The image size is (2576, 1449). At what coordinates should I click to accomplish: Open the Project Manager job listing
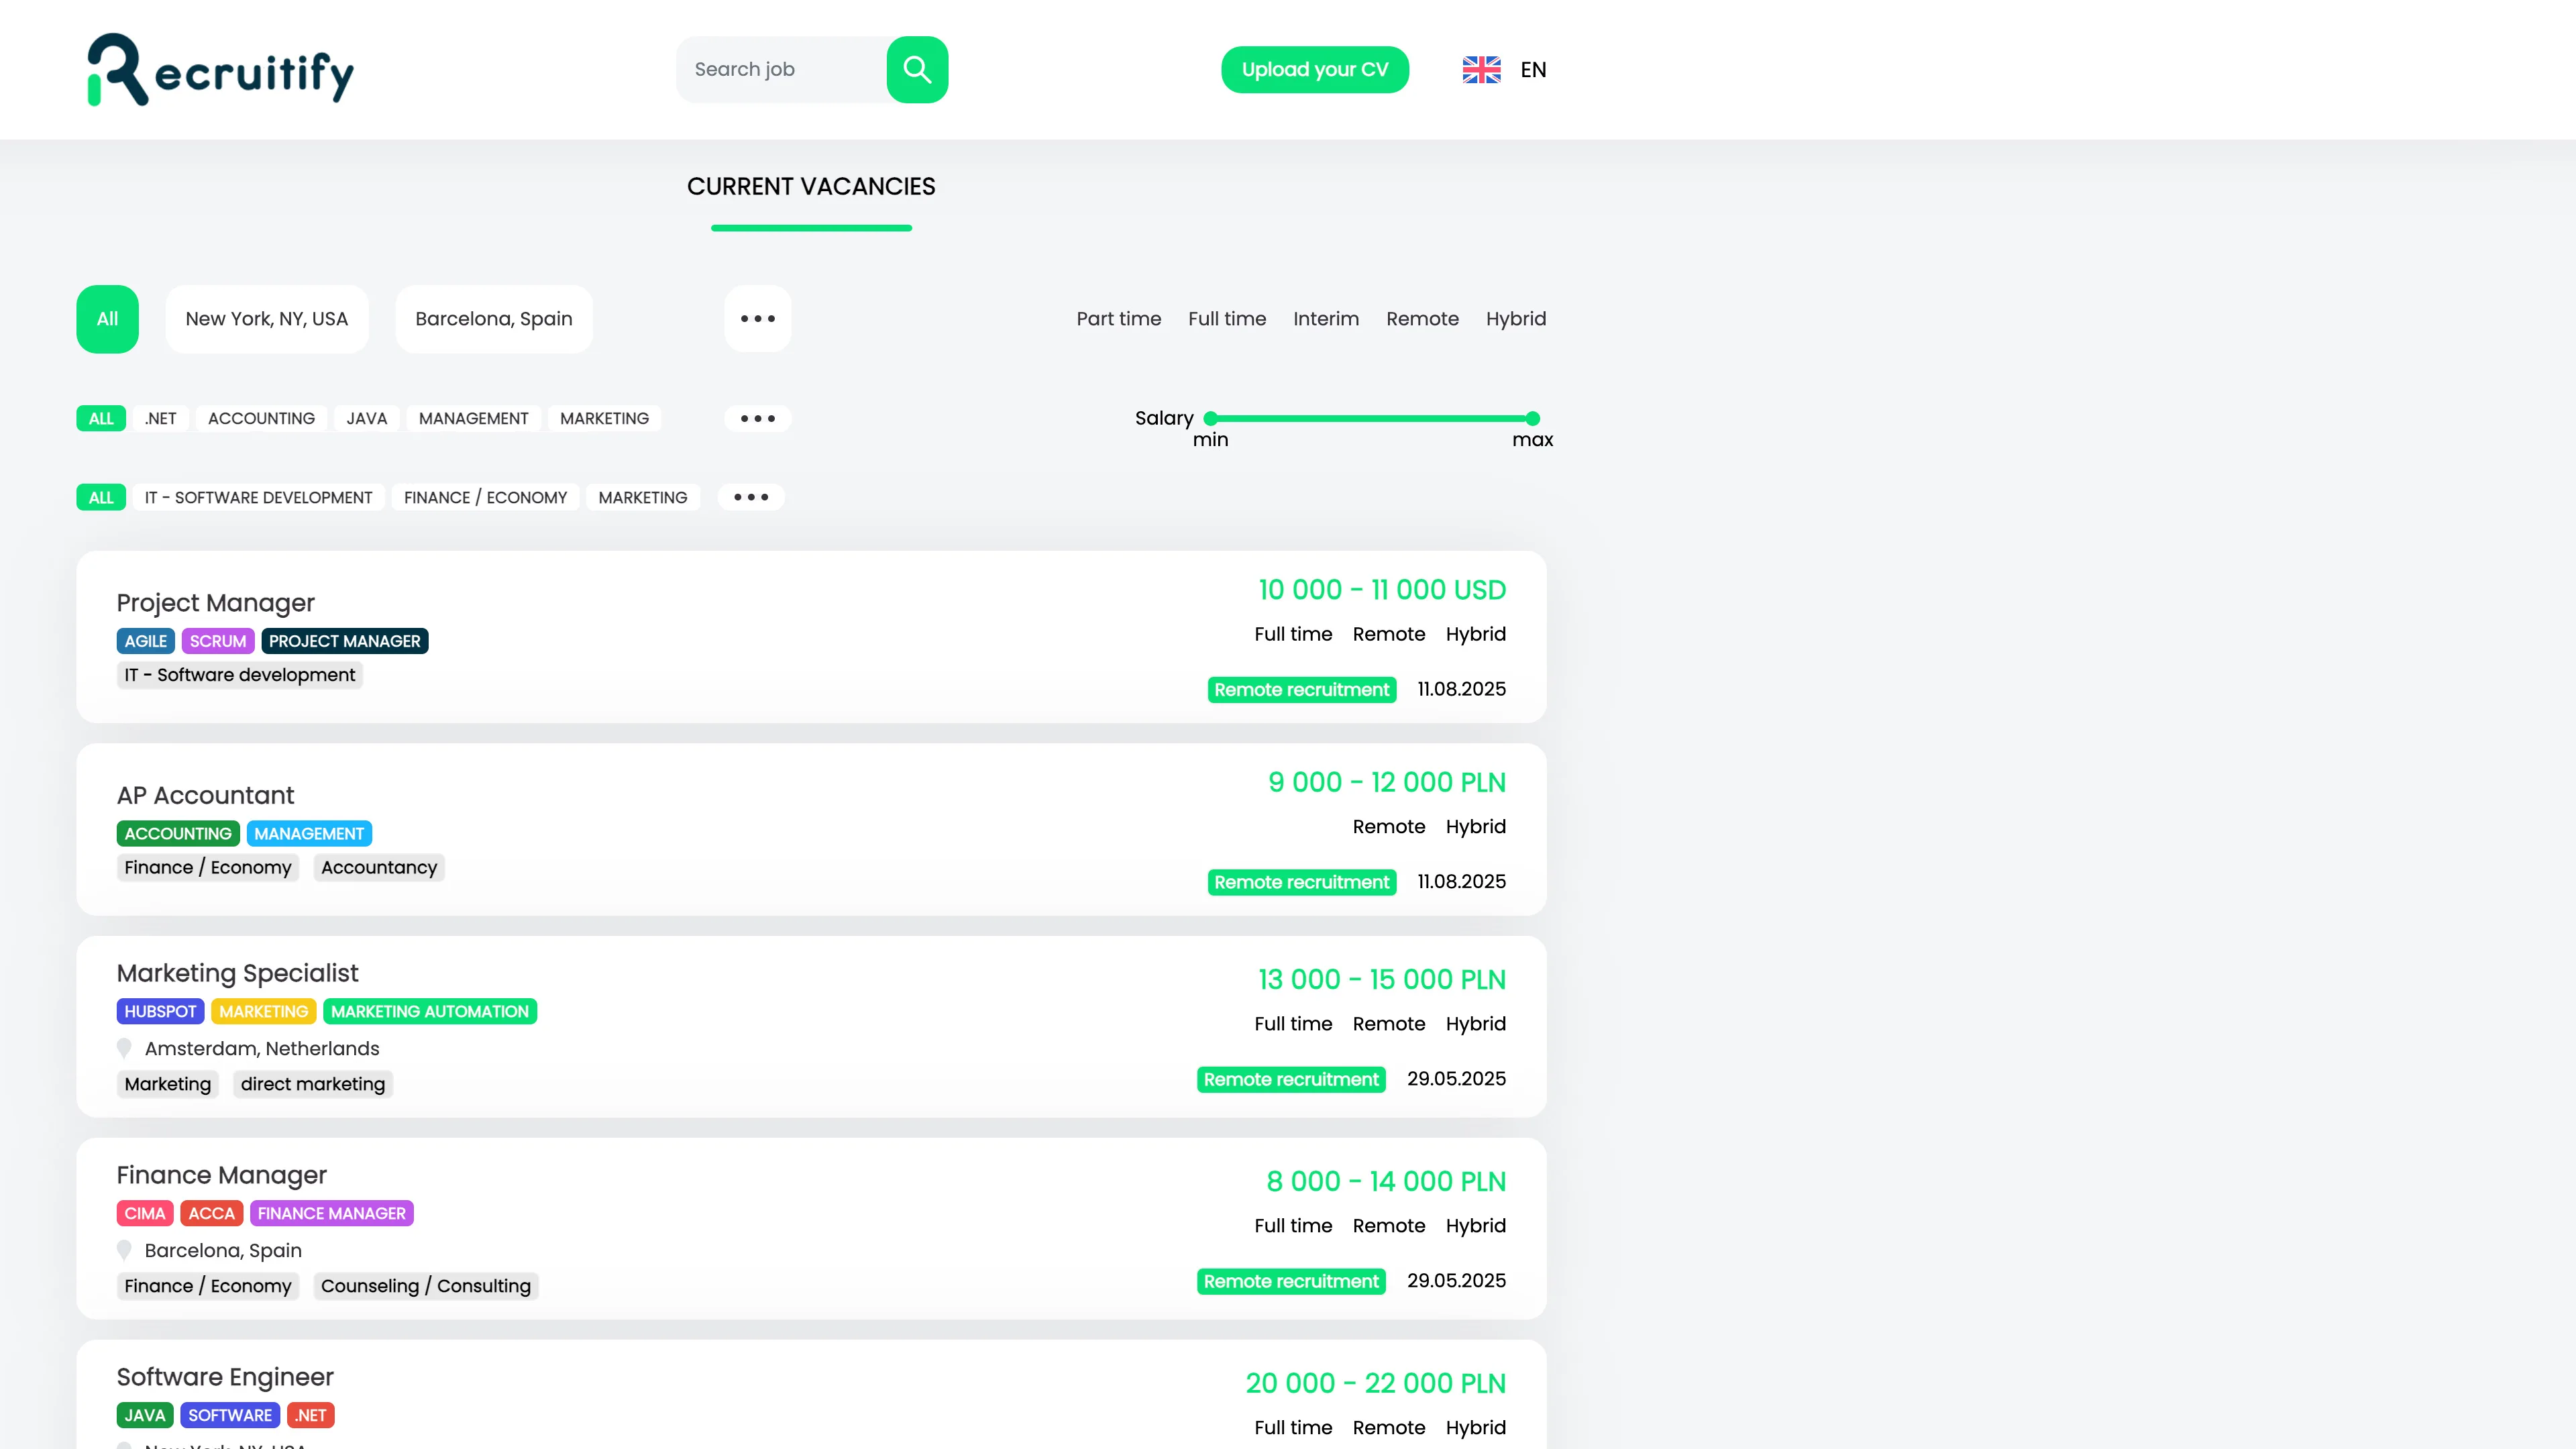215,602
